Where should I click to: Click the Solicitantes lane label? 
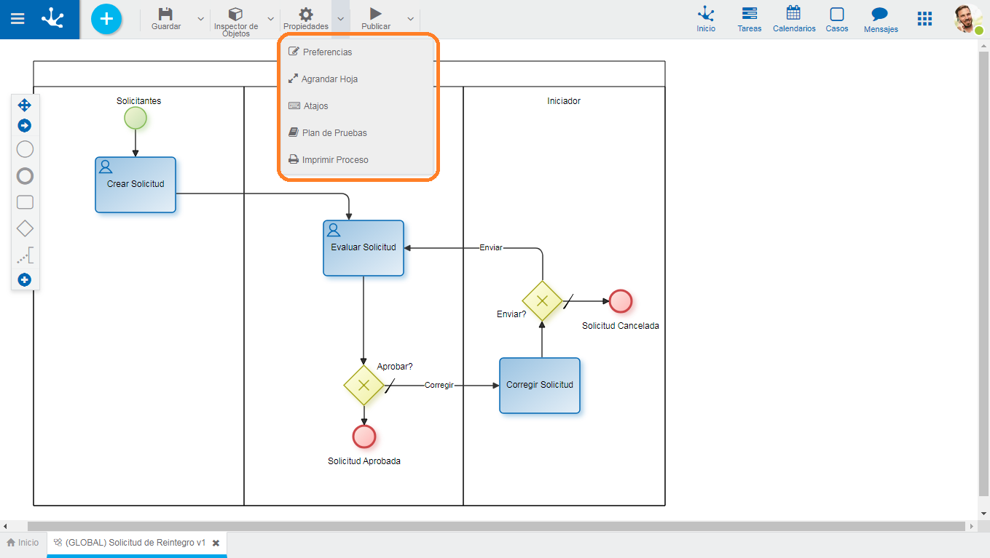[139, 101]
